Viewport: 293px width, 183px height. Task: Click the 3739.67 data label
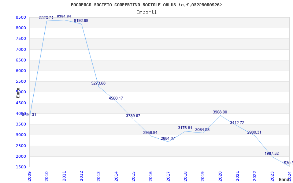click(133, 116)
